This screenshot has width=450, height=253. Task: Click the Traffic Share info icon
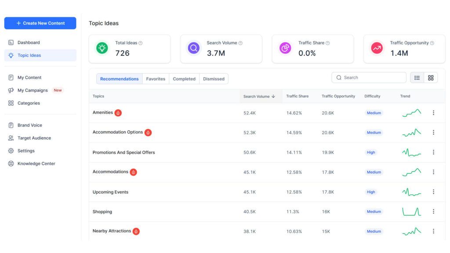(x=328, y=43)
